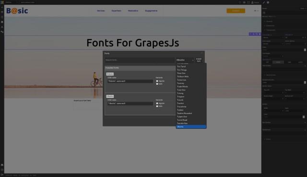The width and height of the screenshot is (307, 177).
Task: Click the square outline icon in left sidebar
Action: 2,17
